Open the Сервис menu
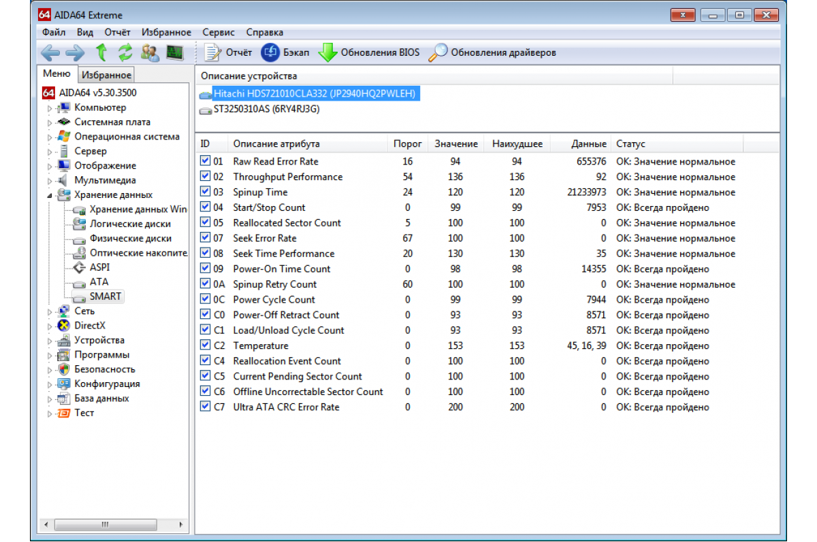 point(219,32)
